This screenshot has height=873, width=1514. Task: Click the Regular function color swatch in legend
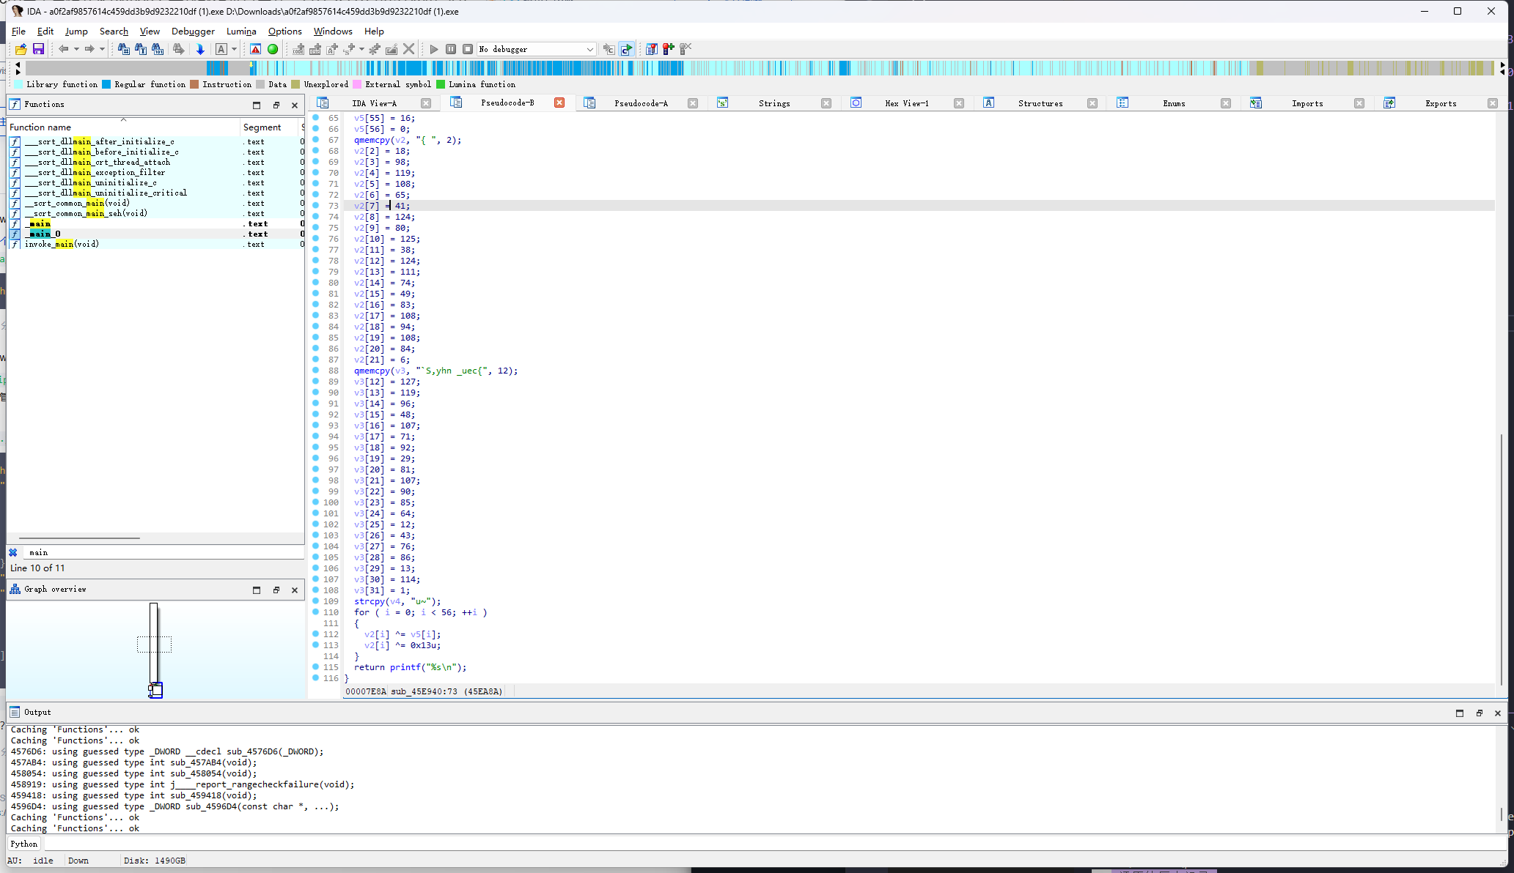106,84
